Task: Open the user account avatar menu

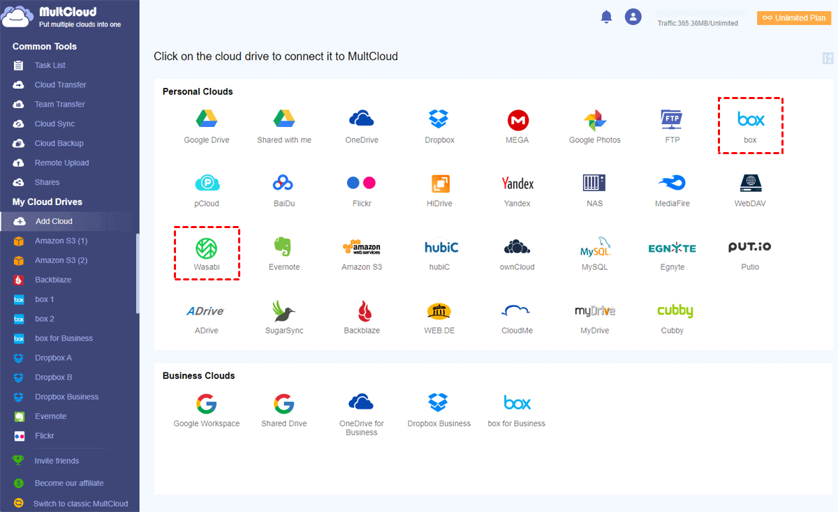Action: 633,17
